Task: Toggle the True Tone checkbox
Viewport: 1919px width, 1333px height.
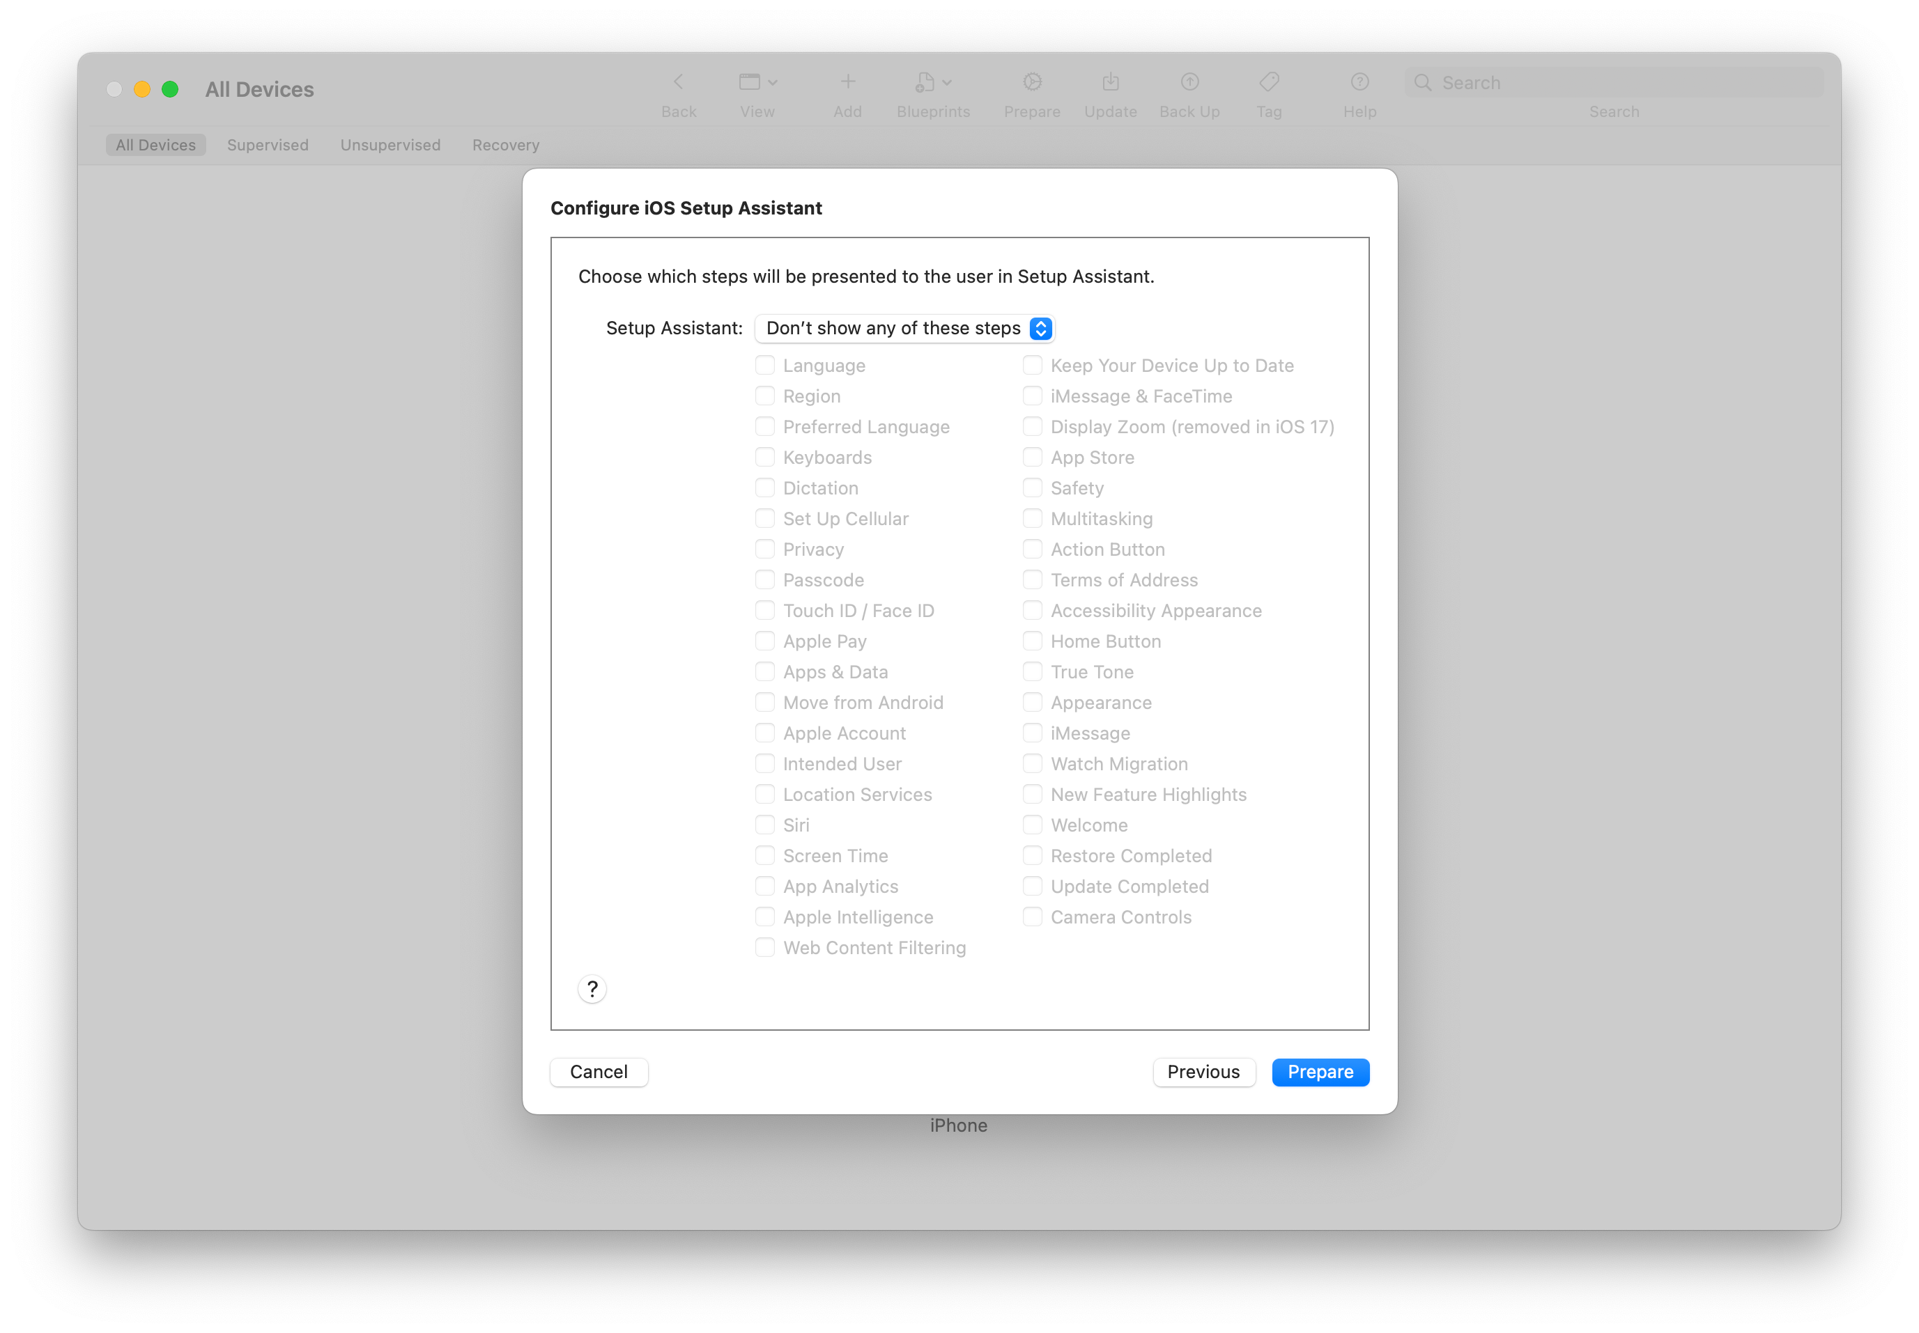Action: click(1033, 671)
